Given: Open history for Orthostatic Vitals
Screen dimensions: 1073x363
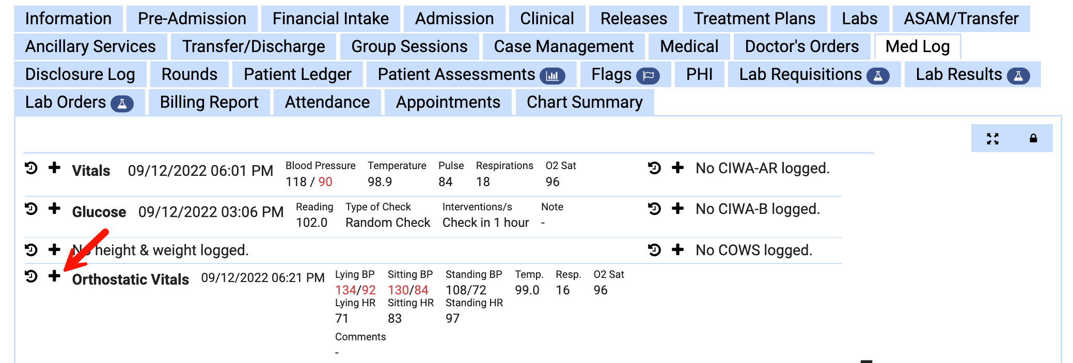Looking at the screenshot, I should [x=31, y=276].
